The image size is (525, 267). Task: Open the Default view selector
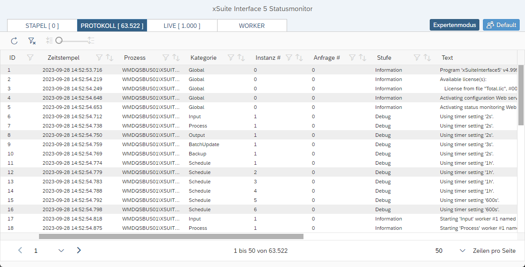pos(501,25)
